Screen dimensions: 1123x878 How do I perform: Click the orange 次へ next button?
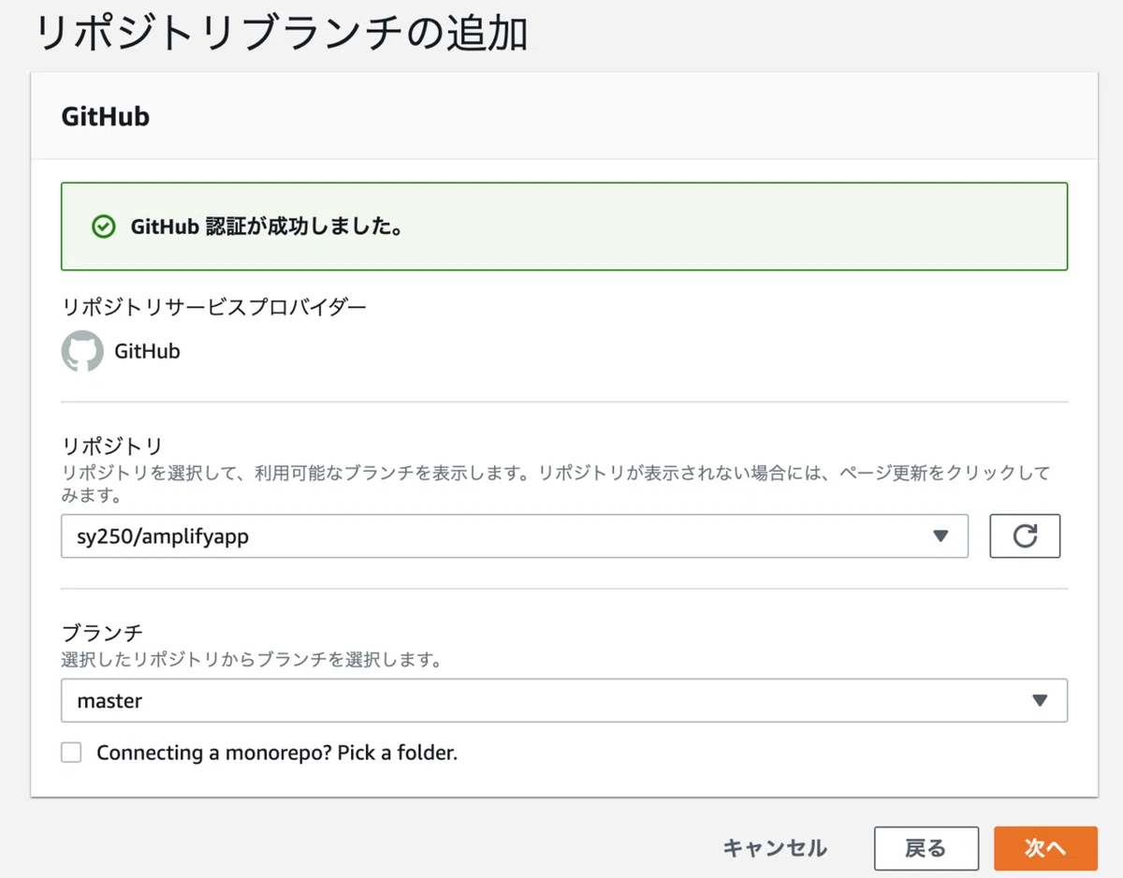[x=1045, y=848]
